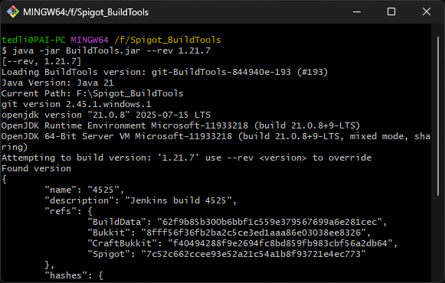Click the scrollbar track below the thumb
Image resolution: width=445 pixels, height=283 pixels.
438,238
